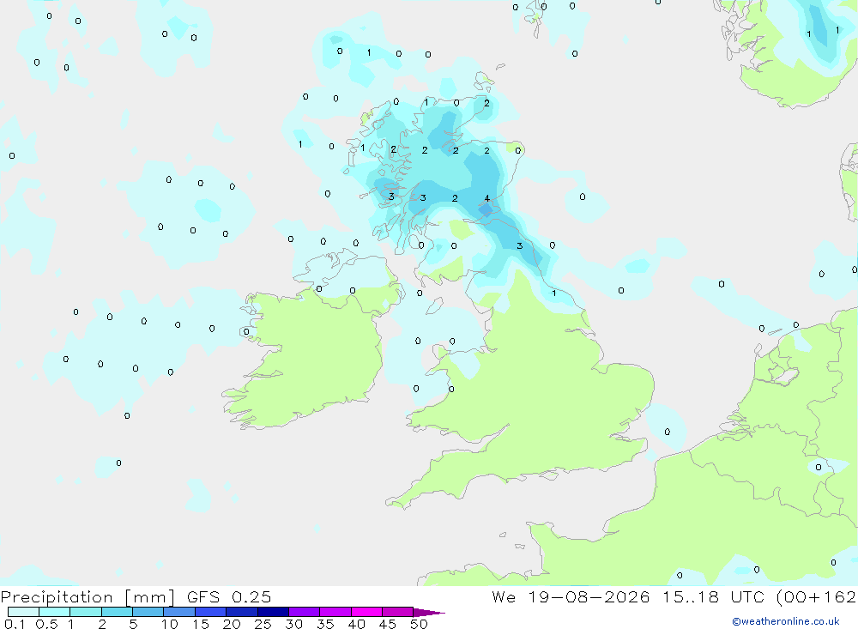Click the '4' precipitation value over Scotland

[x=487, y=199]
